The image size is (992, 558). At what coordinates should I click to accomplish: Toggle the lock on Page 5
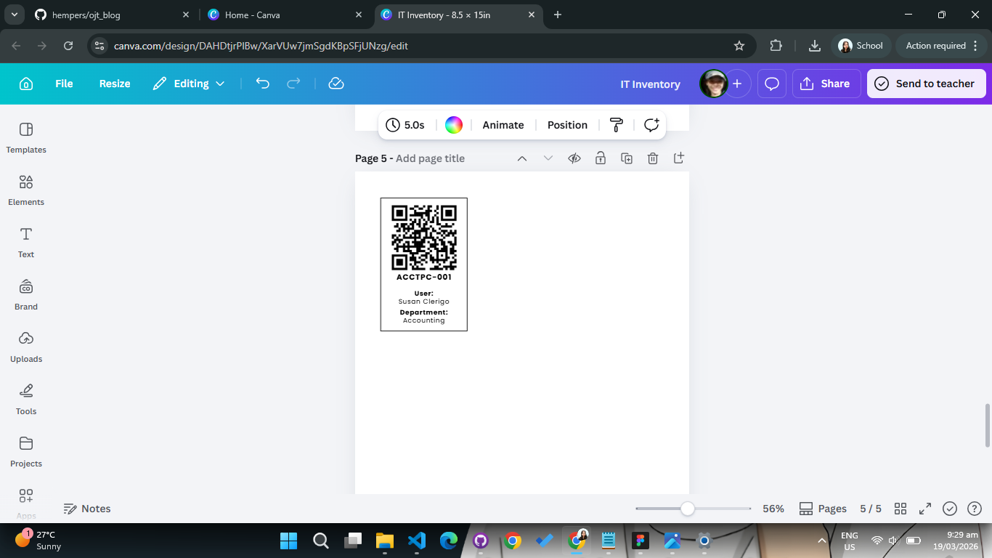(x=601, y=158)
